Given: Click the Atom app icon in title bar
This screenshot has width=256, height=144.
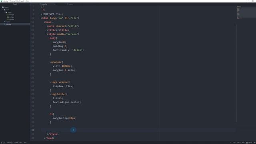Looking at the screenshot, I should coord(1,1).
